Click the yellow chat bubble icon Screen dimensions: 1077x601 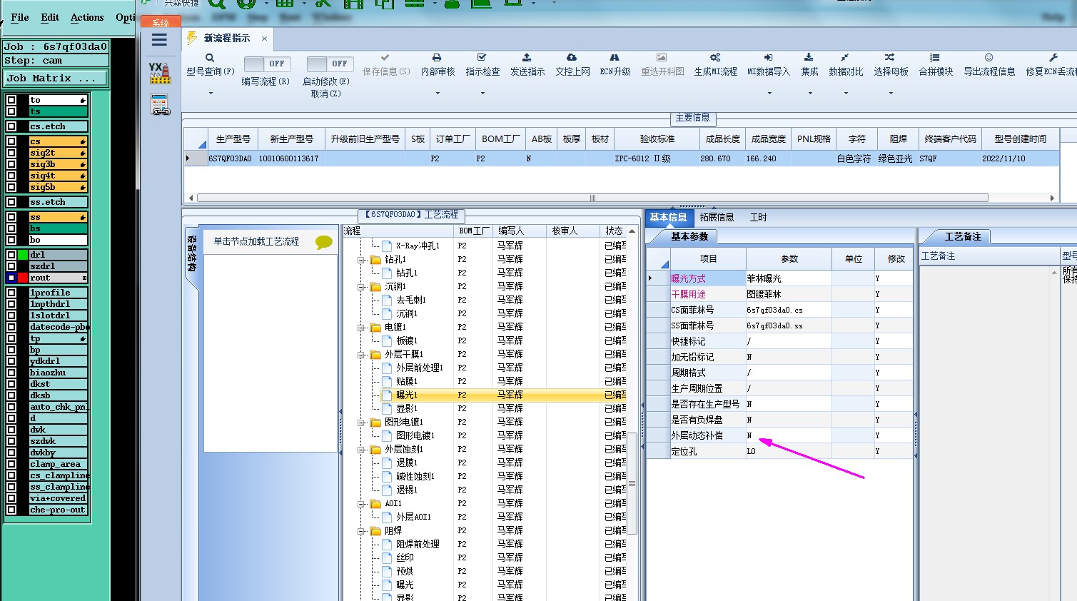(323, 242)
